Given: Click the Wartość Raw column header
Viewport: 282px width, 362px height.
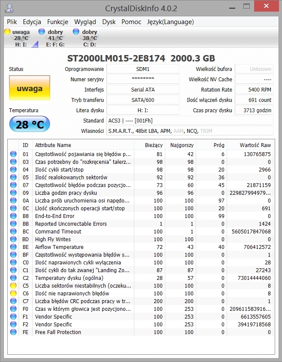Looking at the screenshot, I should click(250, 145).
